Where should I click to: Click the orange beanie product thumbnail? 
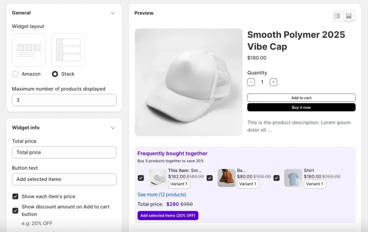[226, 178]
